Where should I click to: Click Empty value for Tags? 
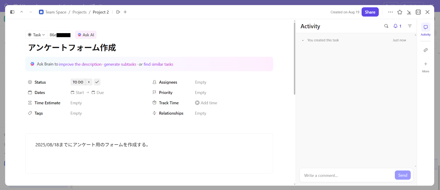click(x=76, y=113)
